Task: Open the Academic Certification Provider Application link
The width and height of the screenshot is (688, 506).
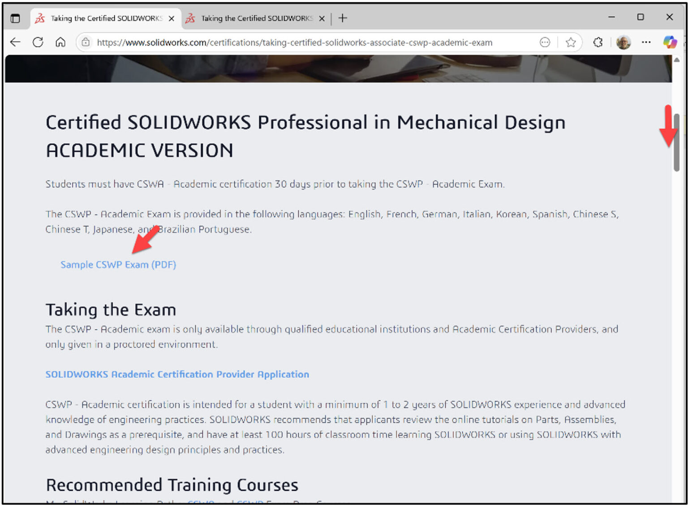Action: coord(177,374)
